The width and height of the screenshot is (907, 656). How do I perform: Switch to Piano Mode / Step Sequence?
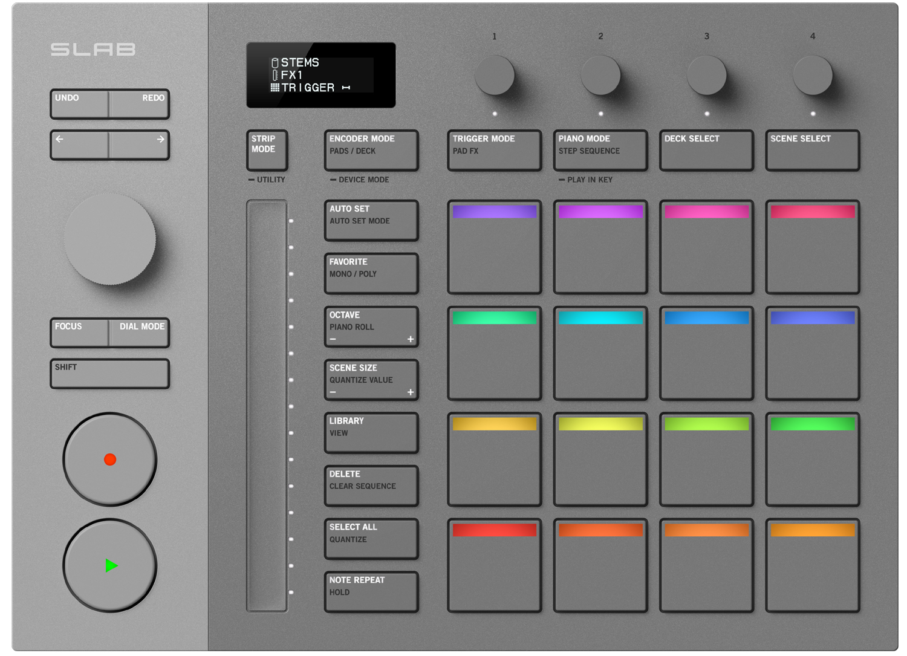[x=600, y=150]
